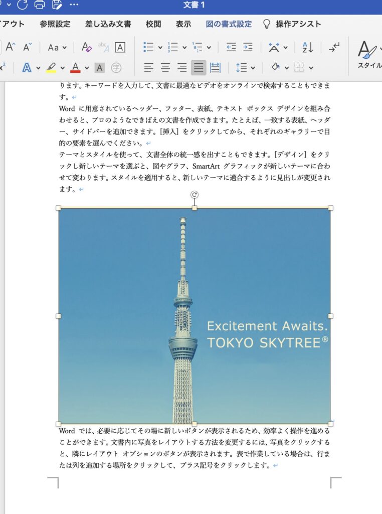The width and height of the screenshot is (382, 514).
Task: Click the sort A-Z icon
Action: point(308,47)
